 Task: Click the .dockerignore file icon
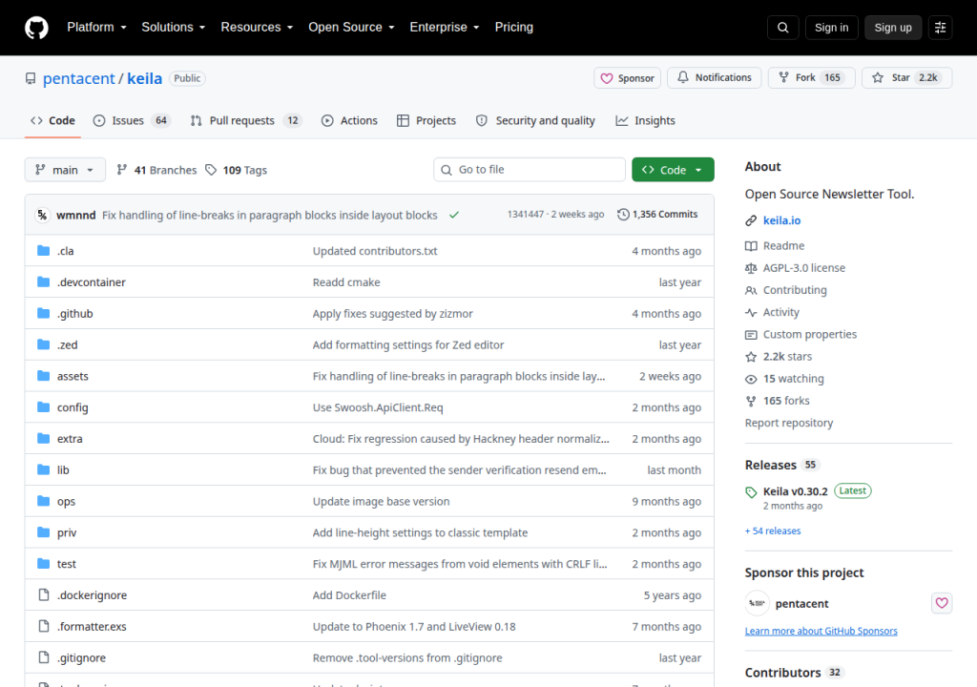point(44,594)
